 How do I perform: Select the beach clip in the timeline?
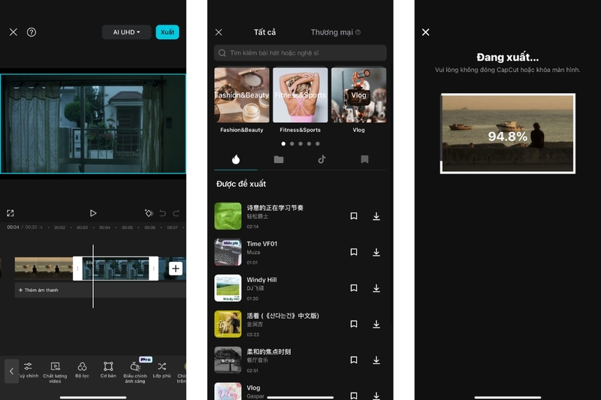point(44,269)
